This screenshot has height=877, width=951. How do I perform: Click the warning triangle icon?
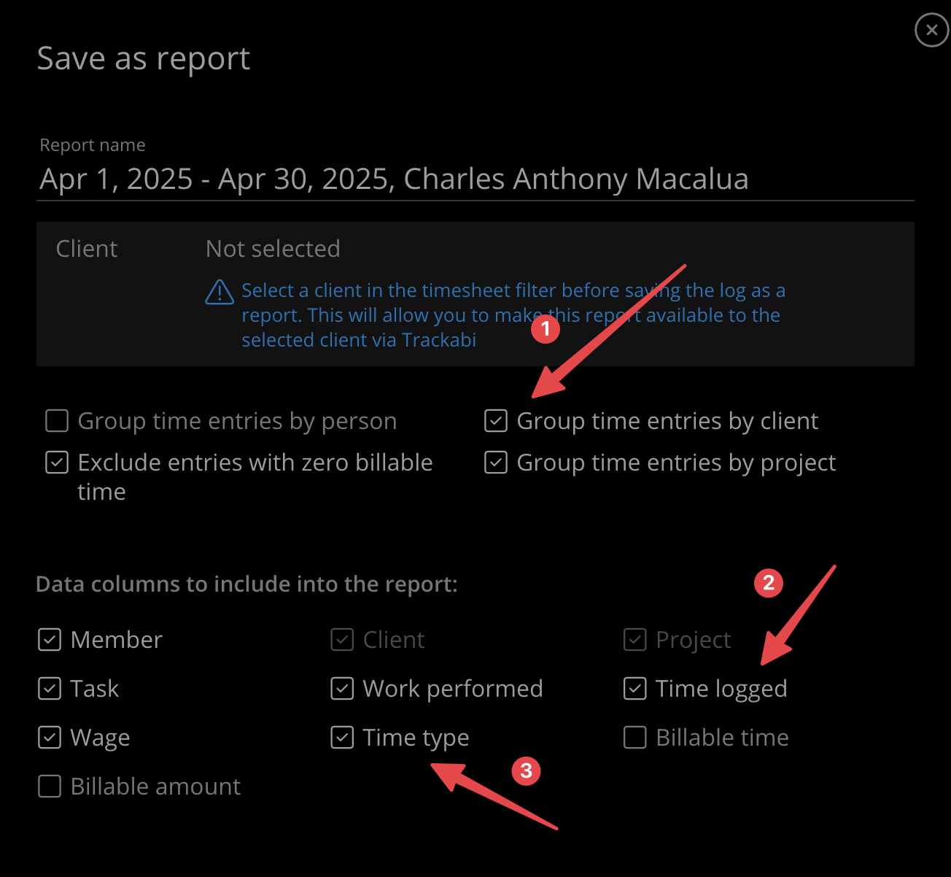coord(220,292)
